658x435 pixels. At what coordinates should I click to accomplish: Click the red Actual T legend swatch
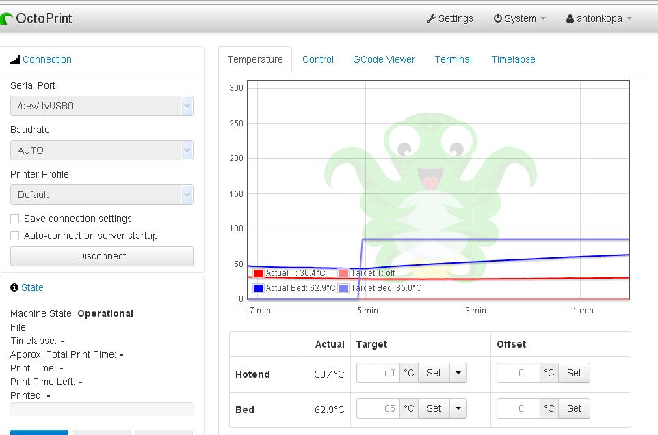[259, 273]
